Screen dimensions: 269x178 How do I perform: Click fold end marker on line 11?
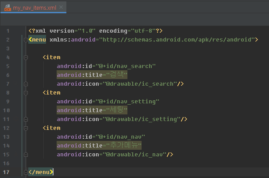click(x=26, y=119)
